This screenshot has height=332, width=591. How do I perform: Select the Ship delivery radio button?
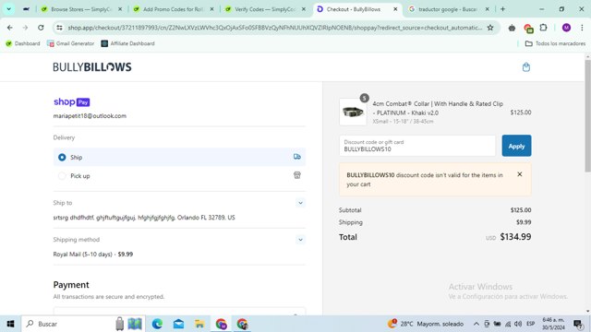coord(62,158)
